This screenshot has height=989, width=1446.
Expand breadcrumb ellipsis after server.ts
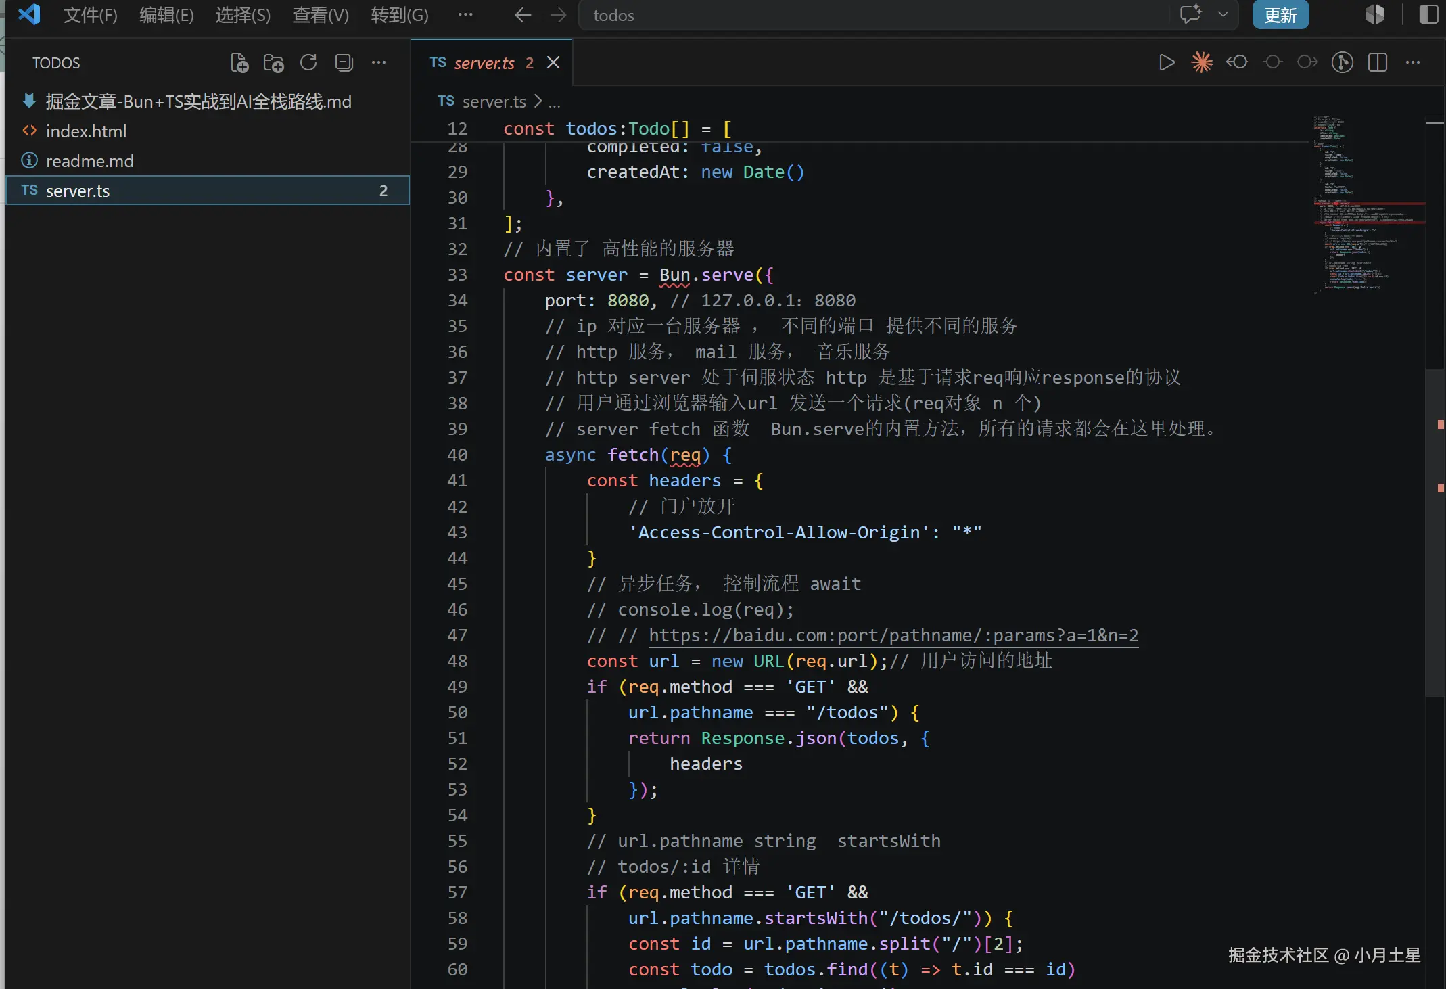(x=555, y=102)
